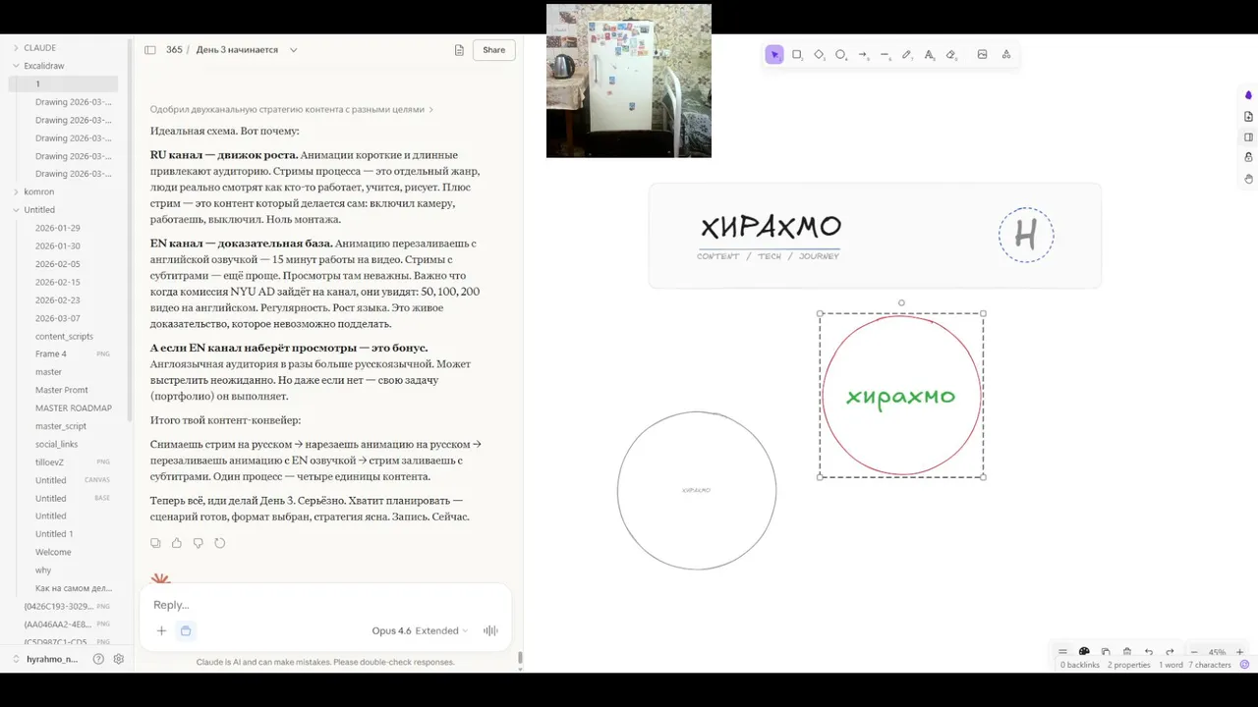Expand the thinking summary about two-channel strategy
This screenshot has width=1258, height=707.
(292, 110)
